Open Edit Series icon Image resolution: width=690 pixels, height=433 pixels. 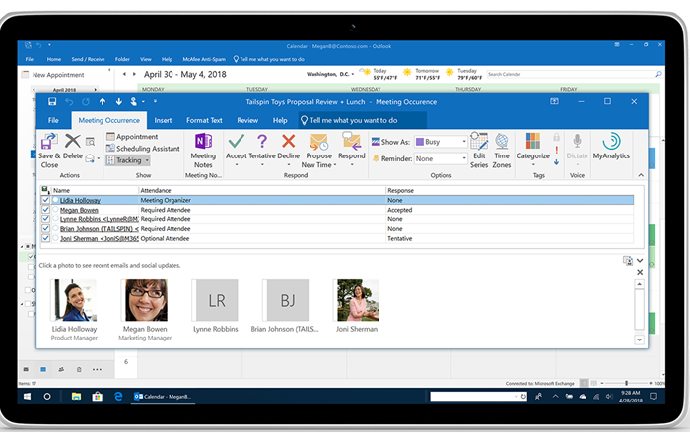click(479, 141)
